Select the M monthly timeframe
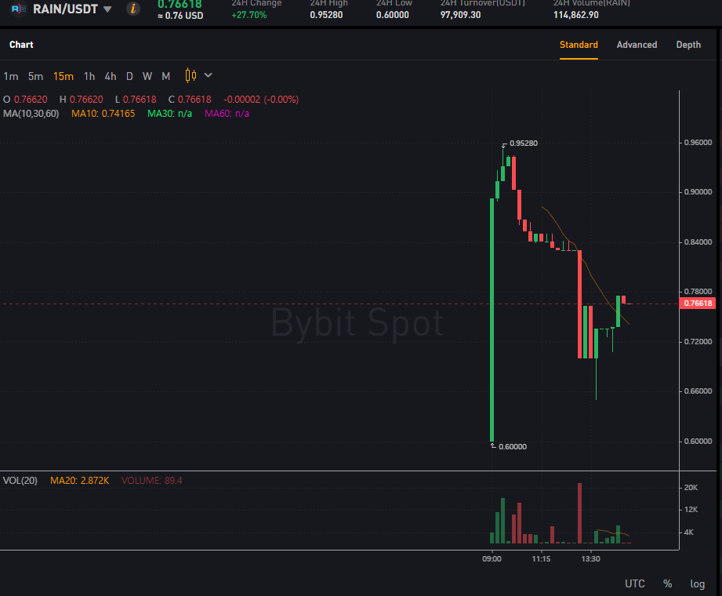This screenshot has width=722, height=596. pyautogui.click(x=165, y=76)
